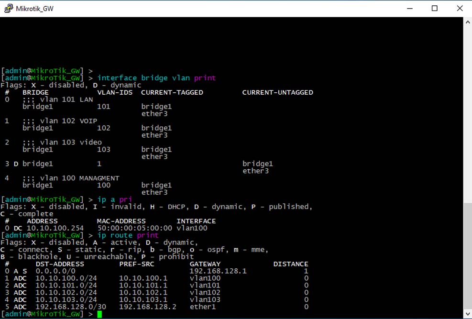This screenshot has height=319, width=472.
Task: Click the scrollbar down arrow
Action: (467, 314)
